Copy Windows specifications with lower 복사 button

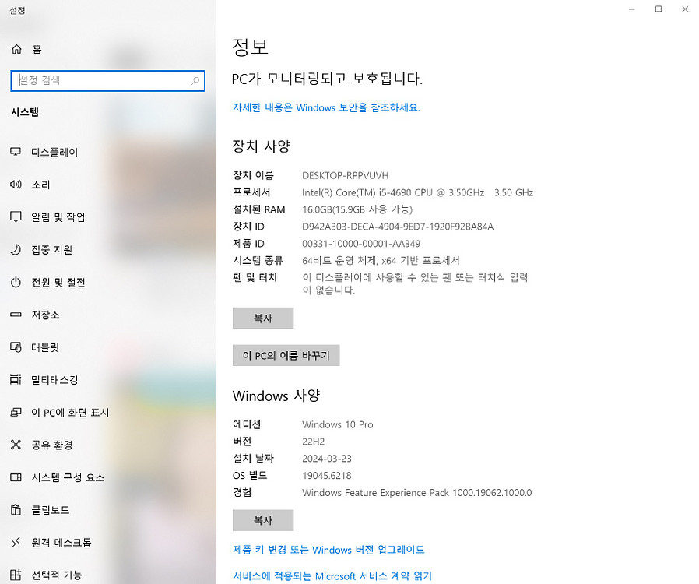click(x=263, y=520)
